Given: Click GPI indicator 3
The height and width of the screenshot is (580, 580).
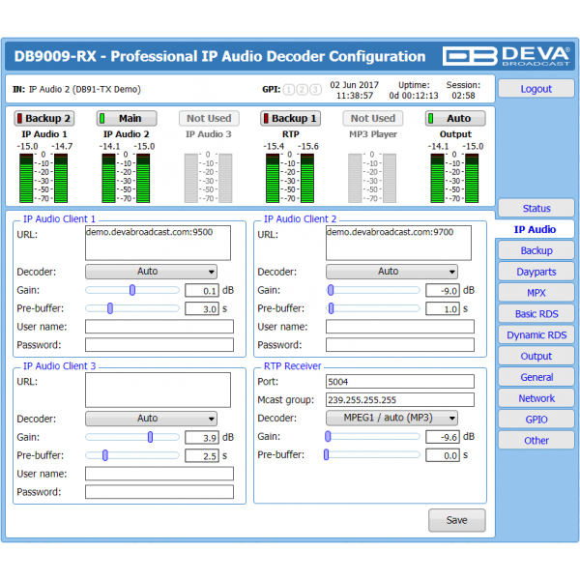Looking at the screenshot, I should (315, 90).
